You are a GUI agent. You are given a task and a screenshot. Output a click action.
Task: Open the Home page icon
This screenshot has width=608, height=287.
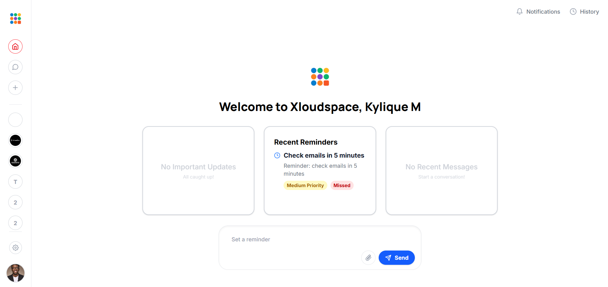tap(15, 47)
